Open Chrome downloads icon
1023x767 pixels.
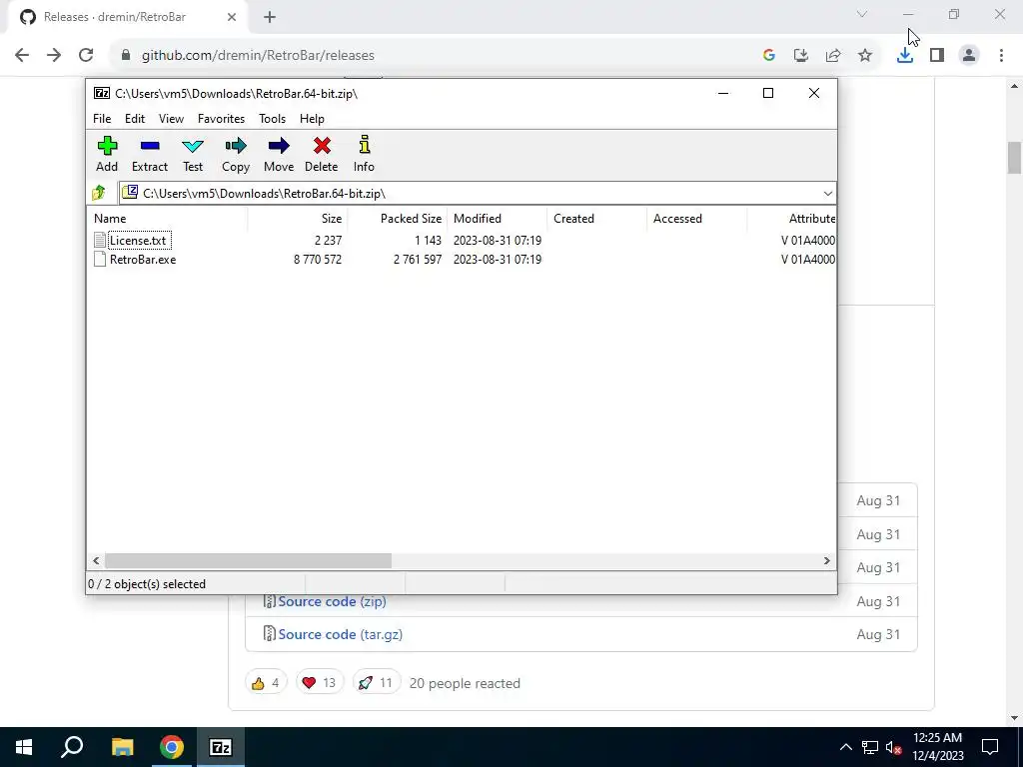coord(905,56)
